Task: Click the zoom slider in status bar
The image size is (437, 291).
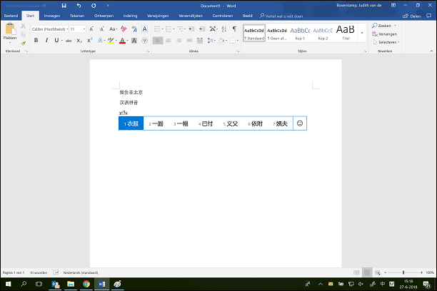Action: pos(403,272)
